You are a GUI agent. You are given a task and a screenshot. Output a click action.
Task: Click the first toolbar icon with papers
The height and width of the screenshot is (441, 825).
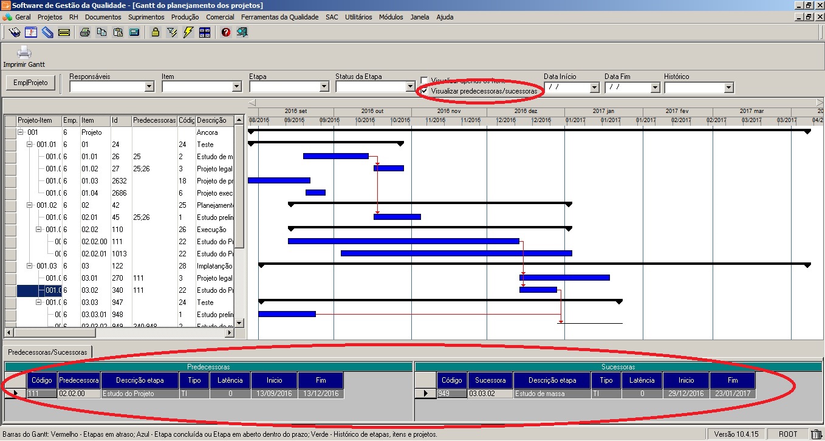pyautogui.click(x=15, y=32)
